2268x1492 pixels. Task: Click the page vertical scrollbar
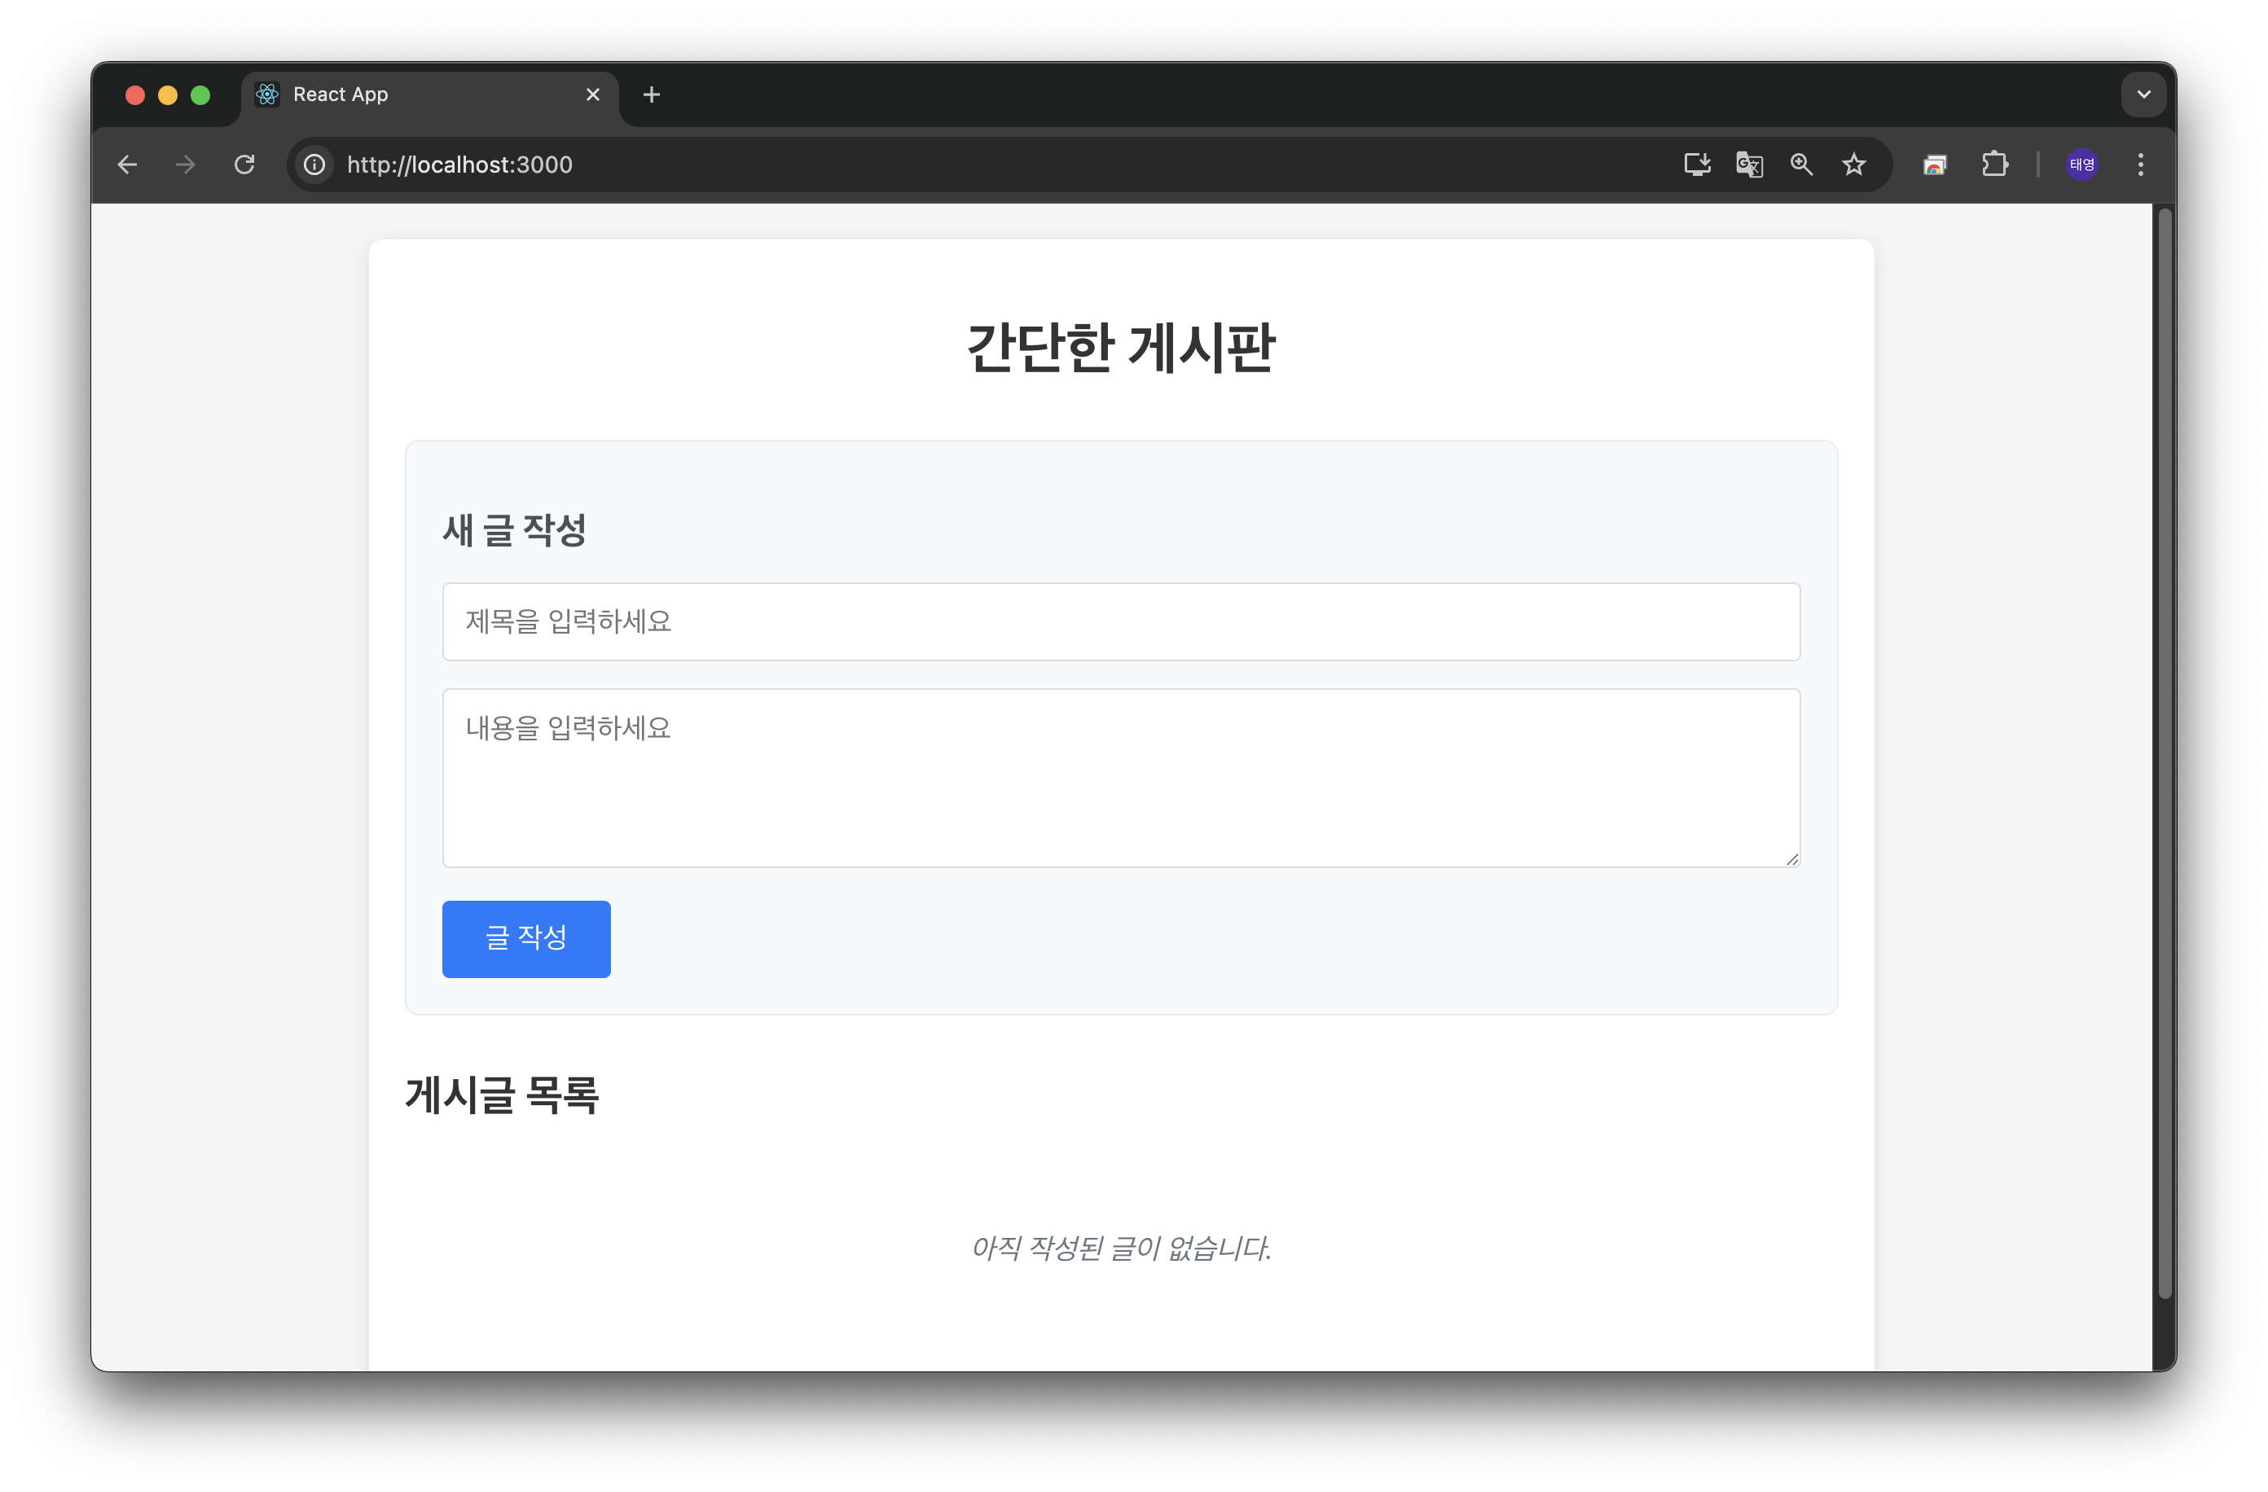[x=2164, y=753]
